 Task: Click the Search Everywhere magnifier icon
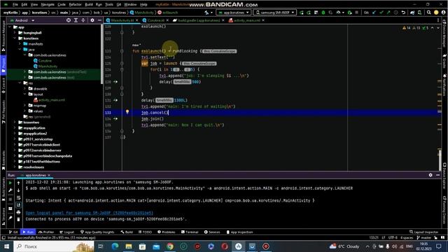[429, 13]
